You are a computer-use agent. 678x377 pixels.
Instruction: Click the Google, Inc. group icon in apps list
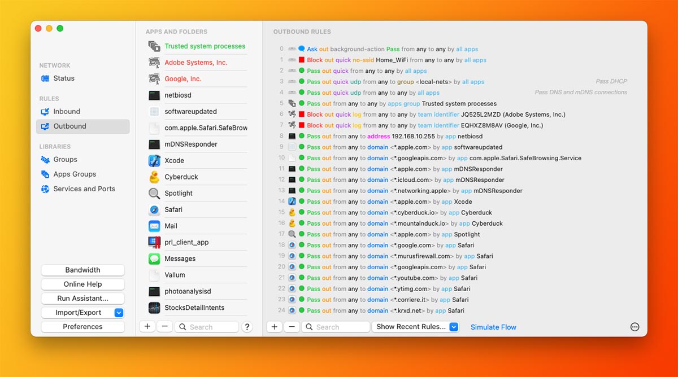coord(154,79)
